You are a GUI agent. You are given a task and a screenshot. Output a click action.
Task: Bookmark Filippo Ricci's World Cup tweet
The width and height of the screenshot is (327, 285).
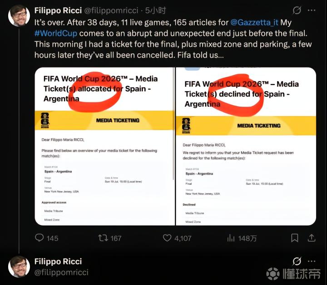[294, 238]
